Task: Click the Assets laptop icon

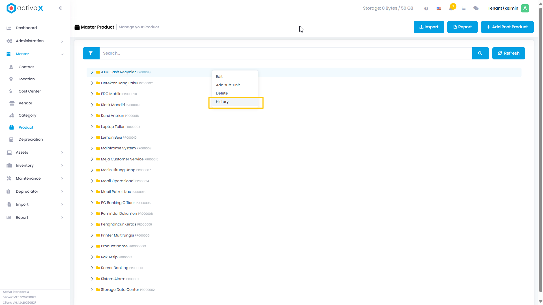Action: click(9, 152)
